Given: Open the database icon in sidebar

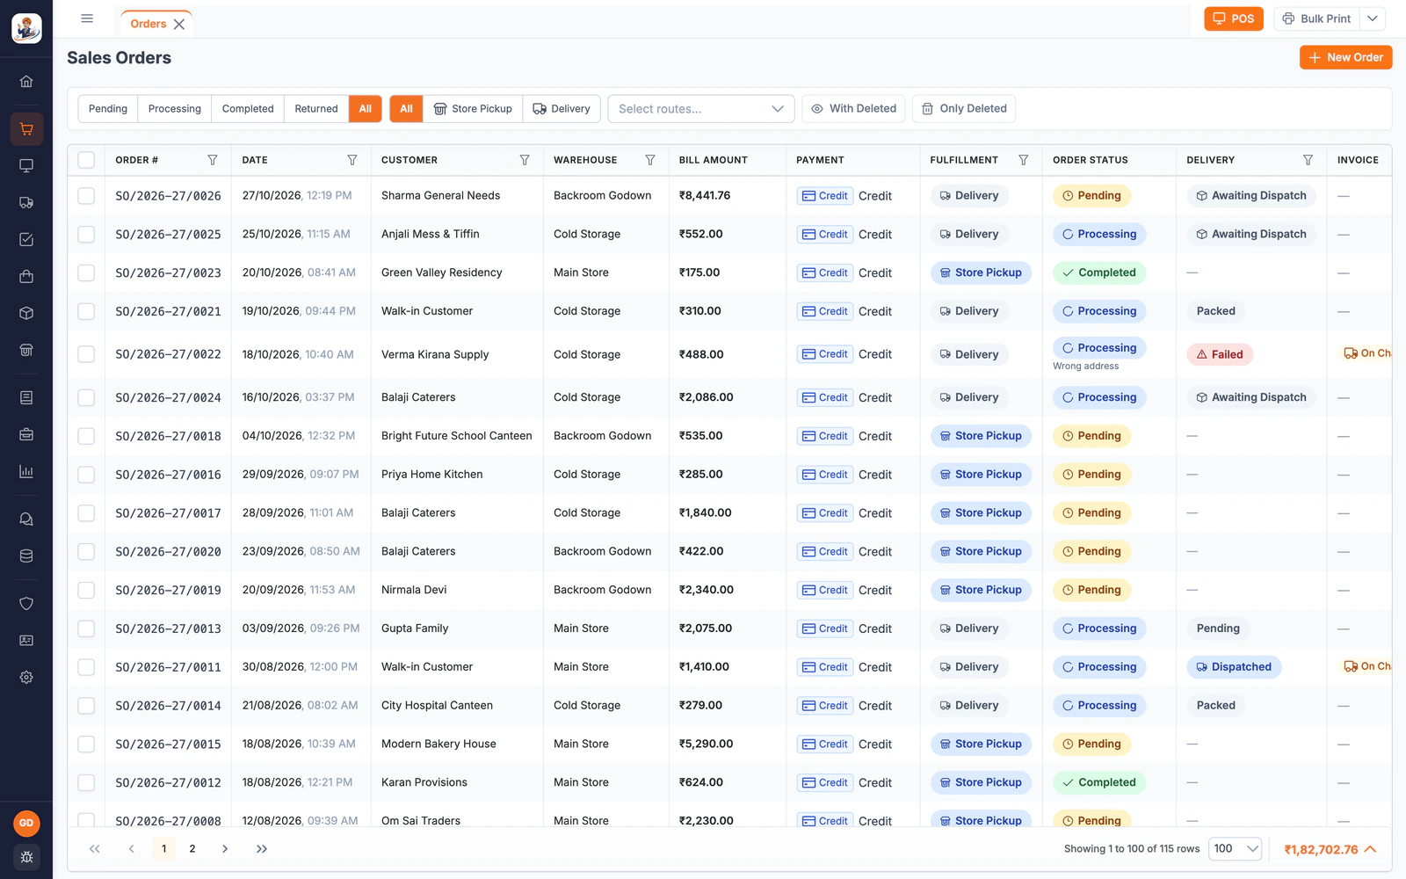Looking at the screenshot, I should 26,556.
